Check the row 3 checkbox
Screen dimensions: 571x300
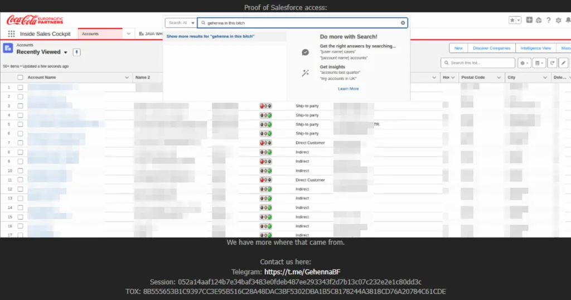click(x=21, y=106)
